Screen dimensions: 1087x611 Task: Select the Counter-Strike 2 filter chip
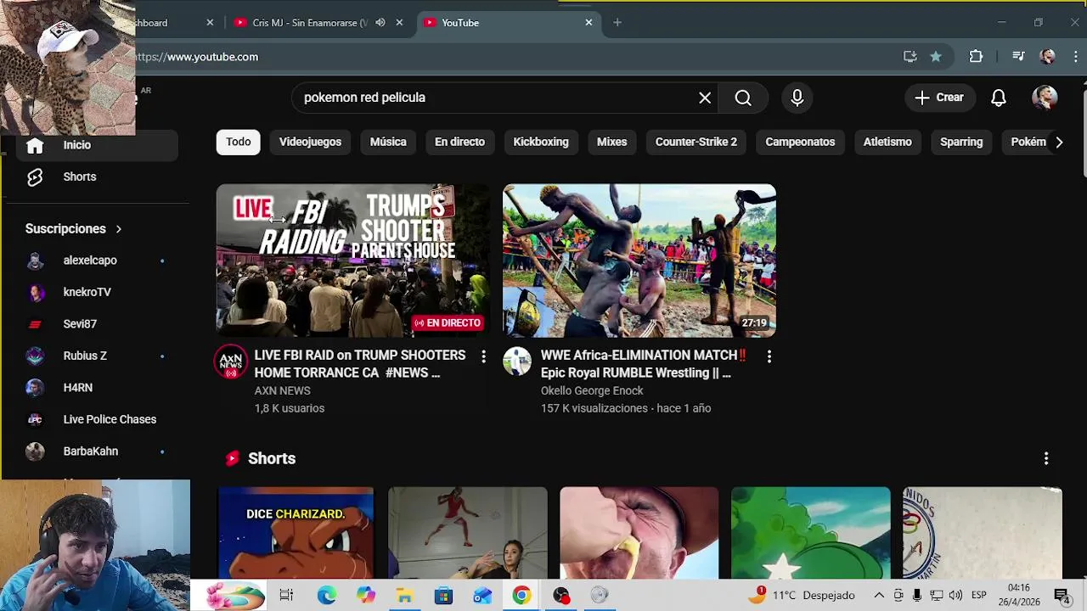click(x=696, y=142)
